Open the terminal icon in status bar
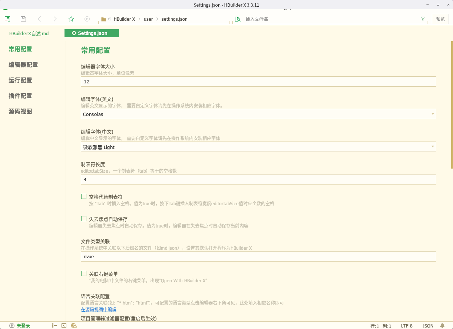The image size is (453, 329). coord(64,326)
